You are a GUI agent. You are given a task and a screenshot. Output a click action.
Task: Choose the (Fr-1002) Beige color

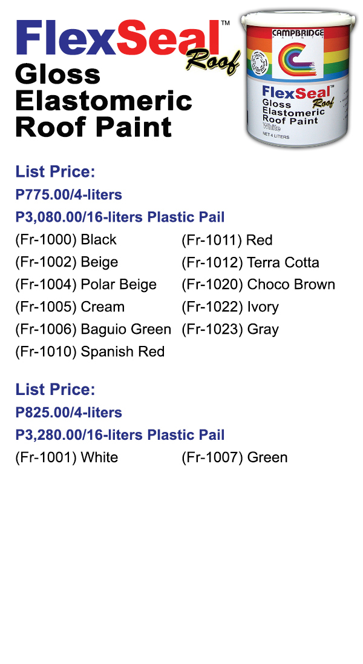67,262
